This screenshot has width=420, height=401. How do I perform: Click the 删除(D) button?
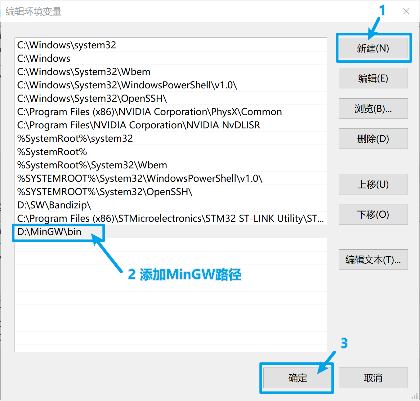click(373, 139)
